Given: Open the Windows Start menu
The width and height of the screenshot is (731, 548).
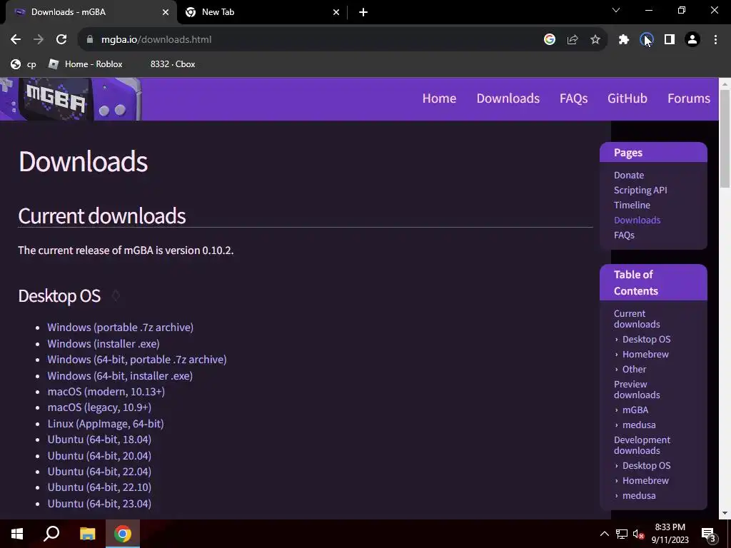Looking at the screenshot, I should pos(17,534).
